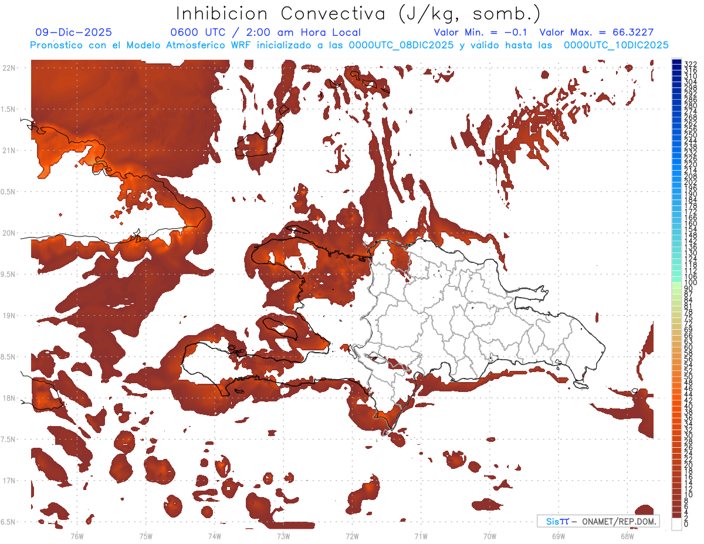Click the longitude label "75W"
The height and width of the screenshot is (544, 704).
click(145, 536)
